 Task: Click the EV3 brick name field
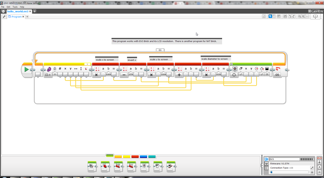pos(284,159)
